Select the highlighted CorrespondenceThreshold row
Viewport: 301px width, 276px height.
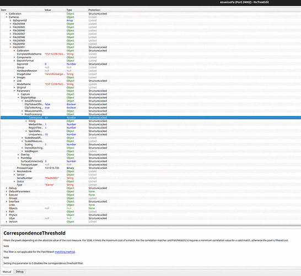[150, 118]
